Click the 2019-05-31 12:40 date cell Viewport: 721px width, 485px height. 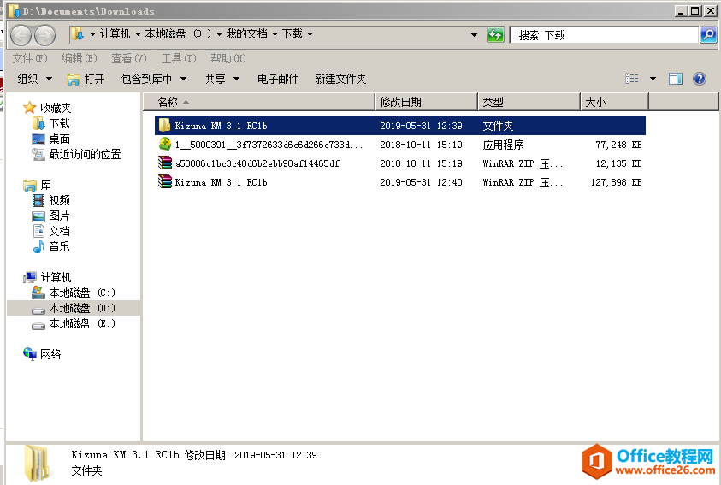pyautogui.click(x=421, y=182)
